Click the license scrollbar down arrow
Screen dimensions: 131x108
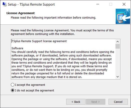click(x=118, y=77)
